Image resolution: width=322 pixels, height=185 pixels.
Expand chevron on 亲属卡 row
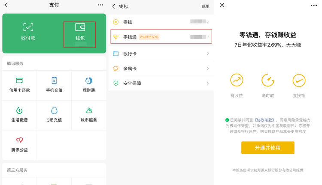pos(208,69)
